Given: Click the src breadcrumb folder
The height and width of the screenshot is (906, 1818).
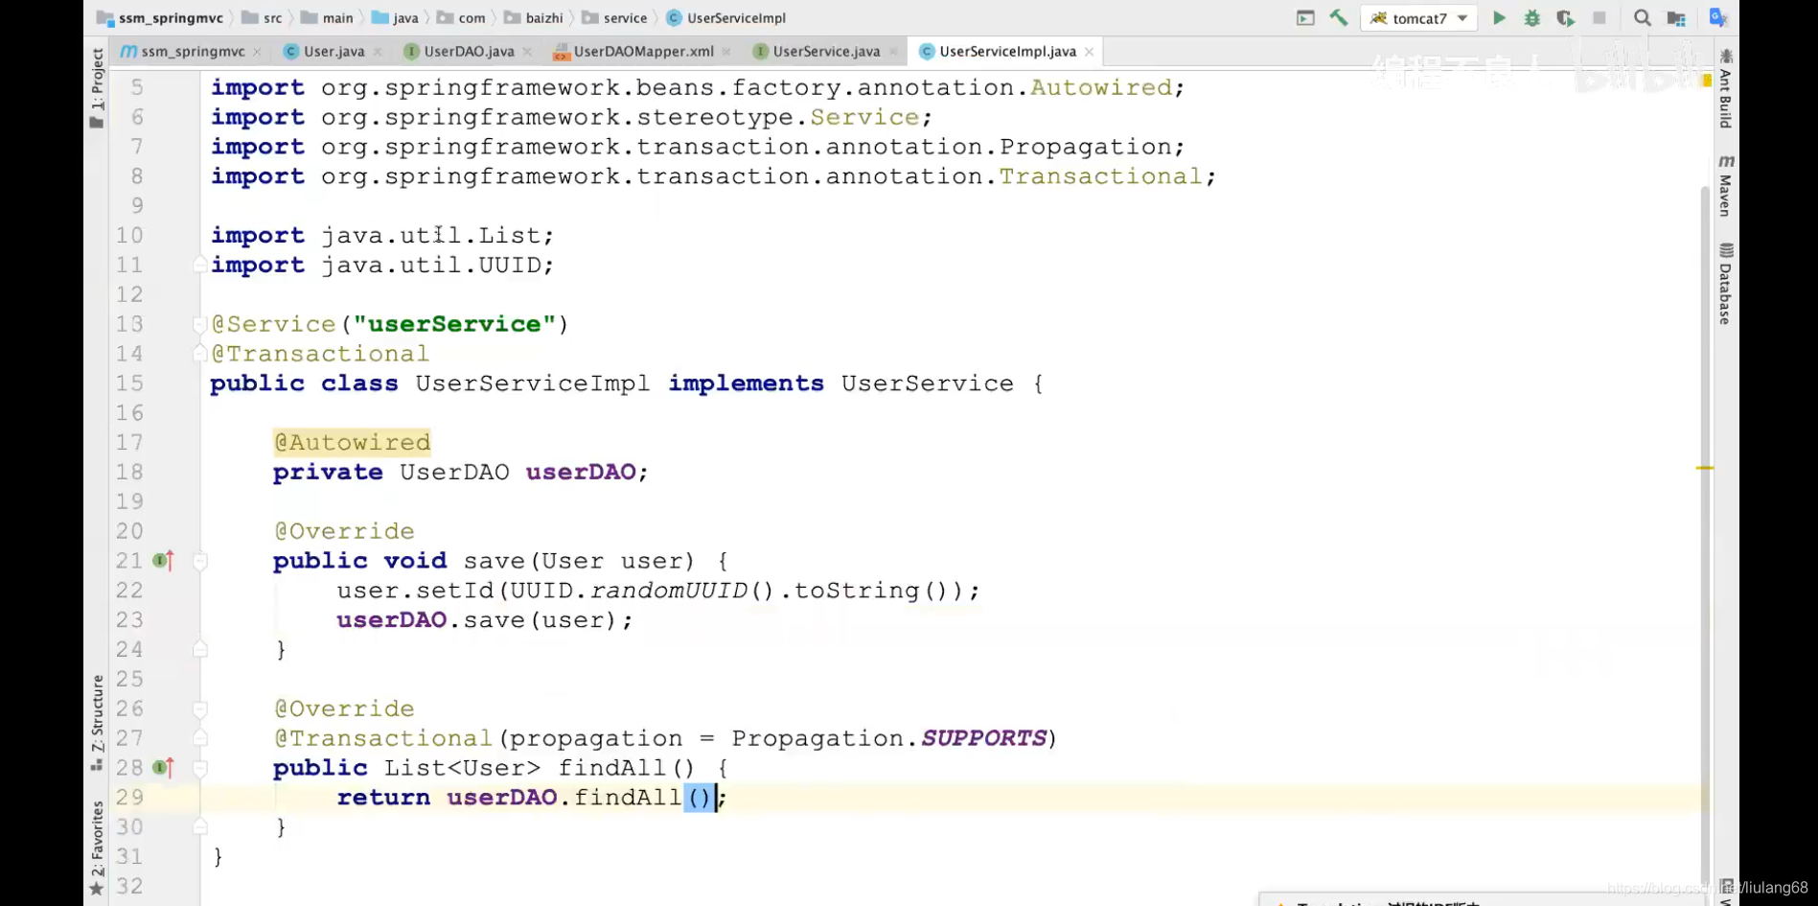Looking at the screenshot, I should coord(262,18).
